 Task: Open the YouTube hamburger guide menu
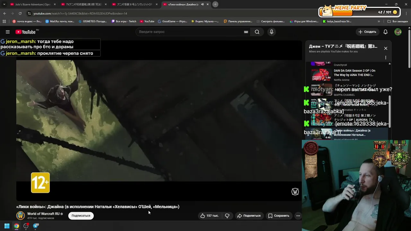pyautogui.click(x=8, y=32)
